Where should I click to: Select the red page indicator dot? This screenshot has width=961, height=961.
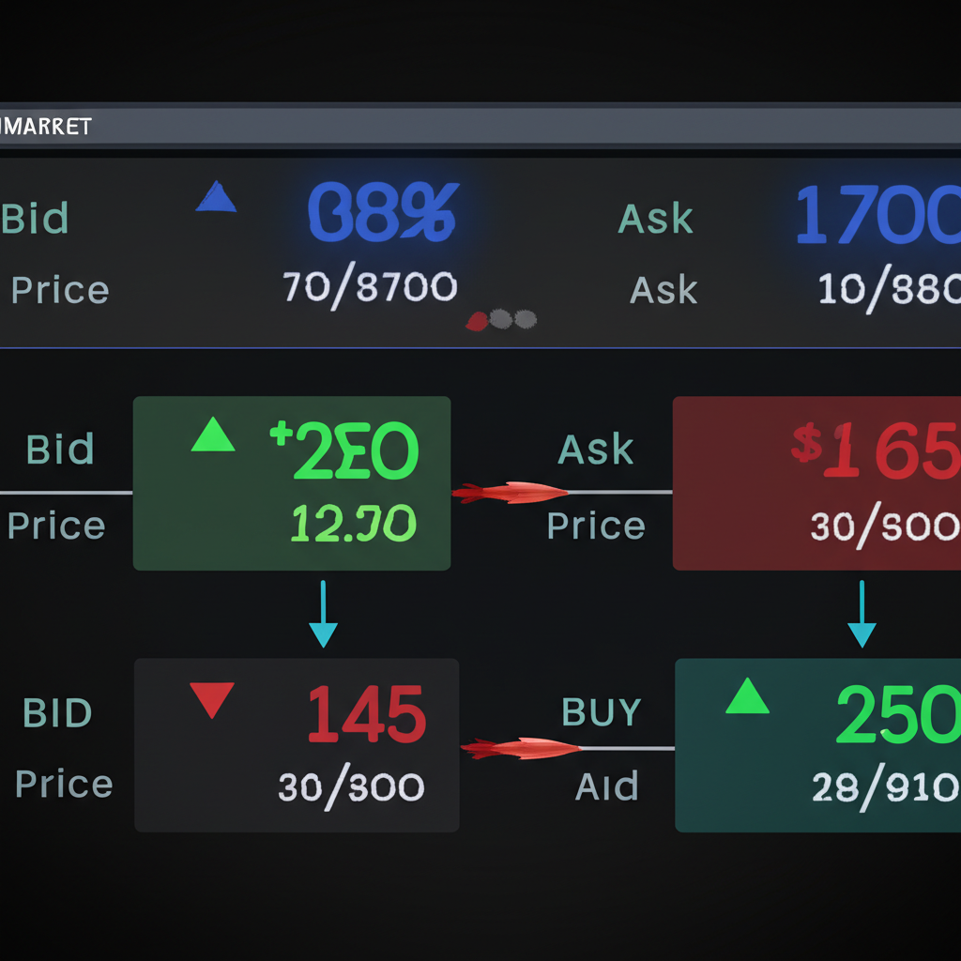478,320
